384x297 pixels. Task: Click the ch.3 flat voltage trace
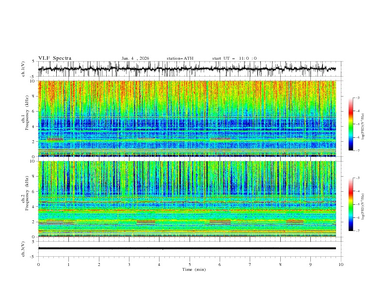pyautogui.click(x=187, y=248)
